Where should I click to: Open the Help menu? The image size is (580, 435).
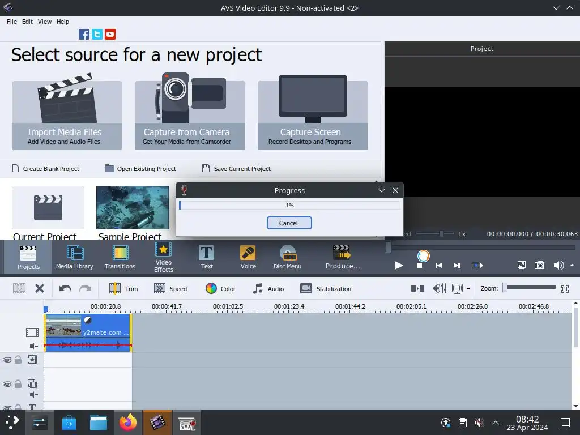(63, 22)
